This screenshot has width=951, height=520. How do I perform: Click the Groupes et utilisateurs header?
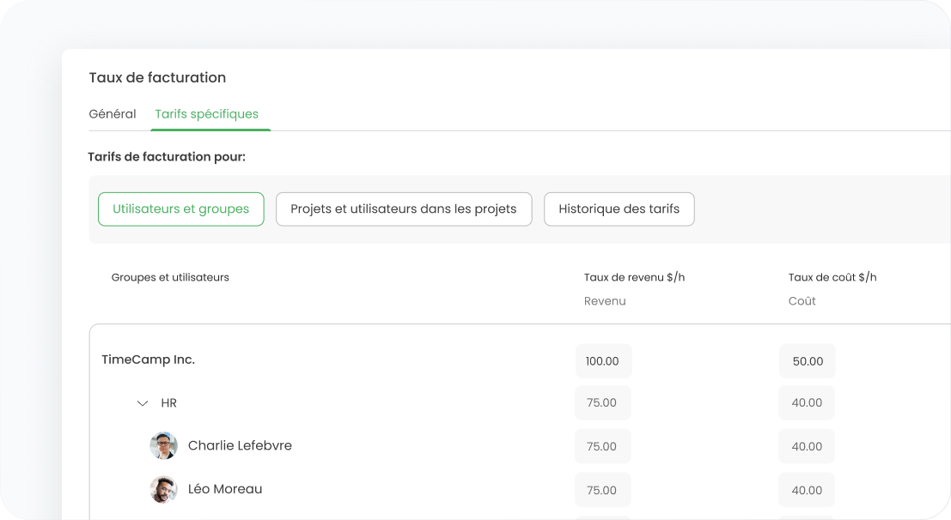(170, 277)
